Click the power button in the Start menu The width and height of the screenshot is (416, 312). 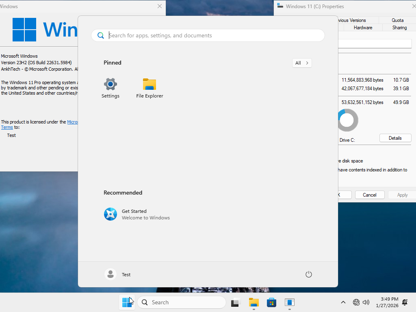coord(308,274)
